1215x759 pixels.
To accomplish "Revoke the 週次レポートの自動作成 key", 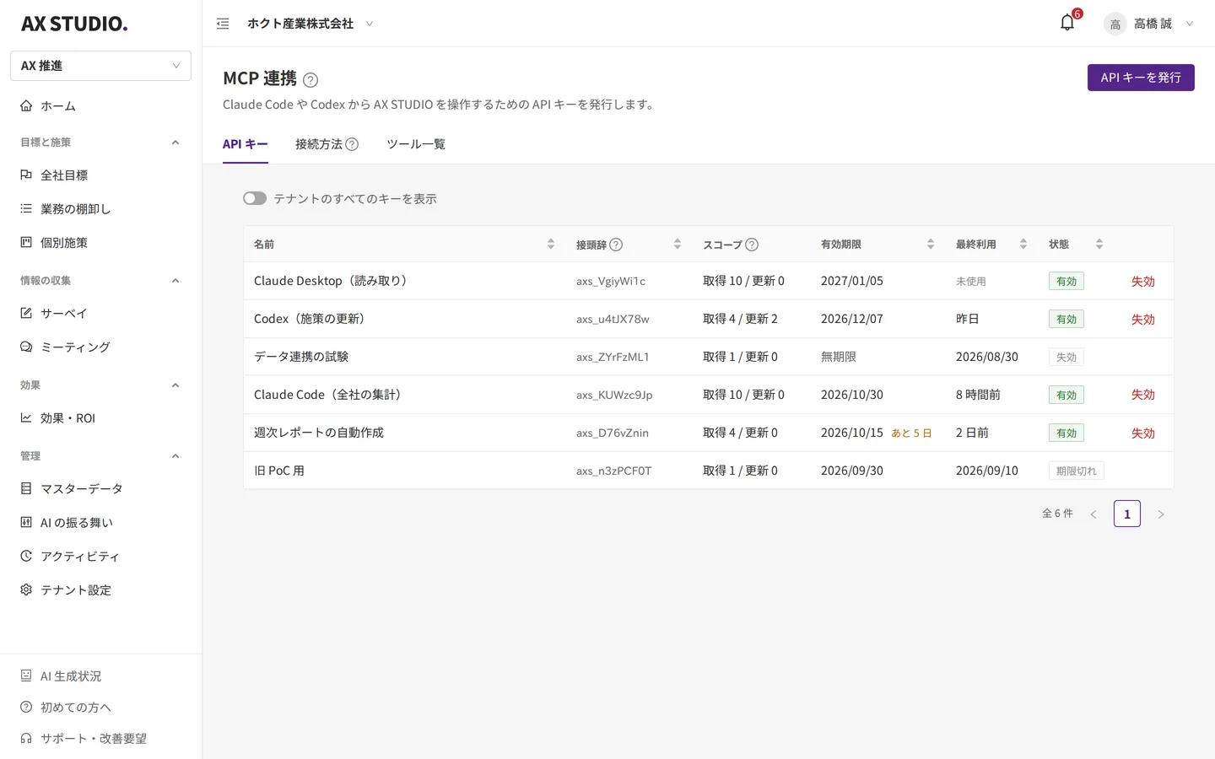I will [1143, 433].
